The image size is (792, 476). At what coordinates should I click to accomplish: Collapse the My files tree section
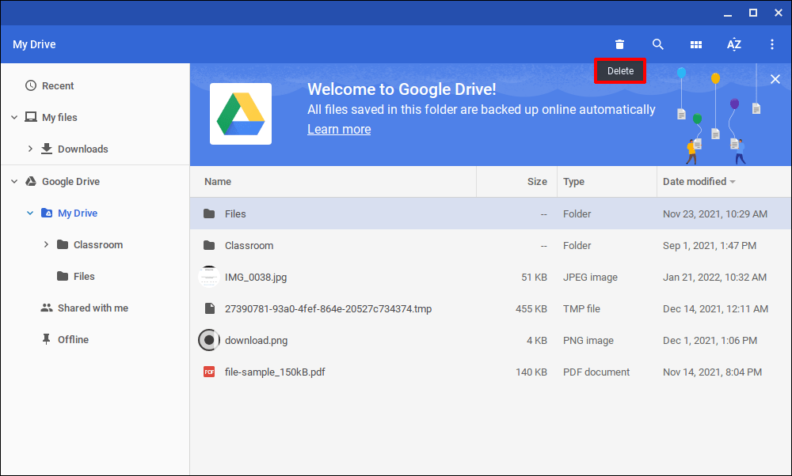[14, 118]
